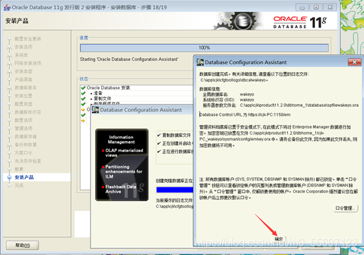Select 配置选项 step in sidebar
The width and height of the screenshot is (364, 255).
click(24, 120)
